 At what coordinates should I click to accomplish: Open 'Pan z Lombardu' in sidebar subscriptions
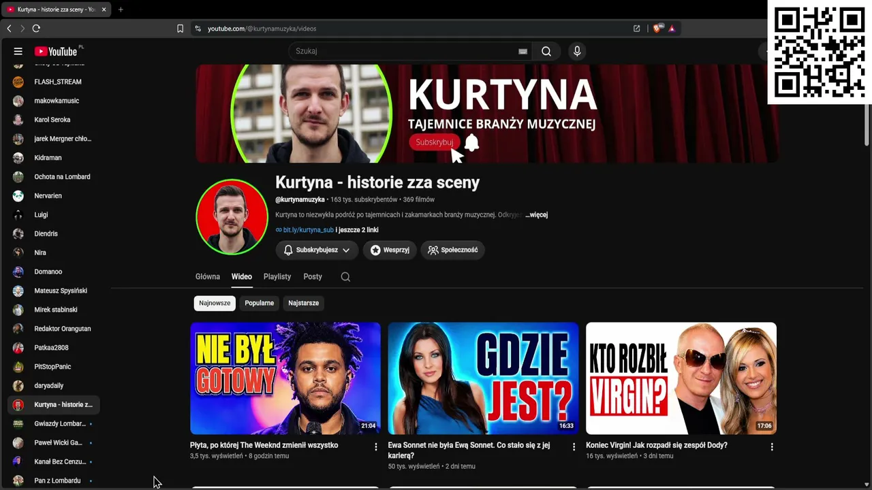pos(54,480)
